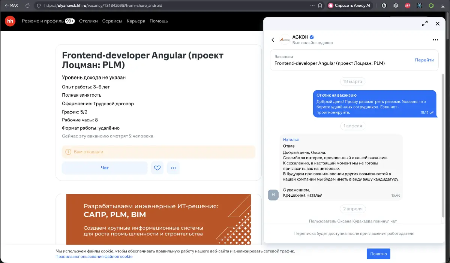Click the shield icon in the address bar

point(39,6)
